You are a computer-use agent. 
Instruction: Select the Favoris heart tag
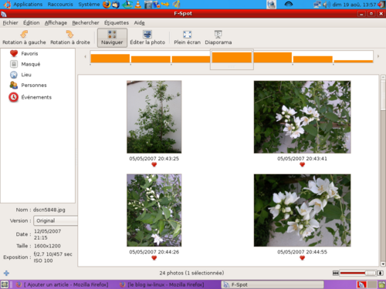coord(14,53)
